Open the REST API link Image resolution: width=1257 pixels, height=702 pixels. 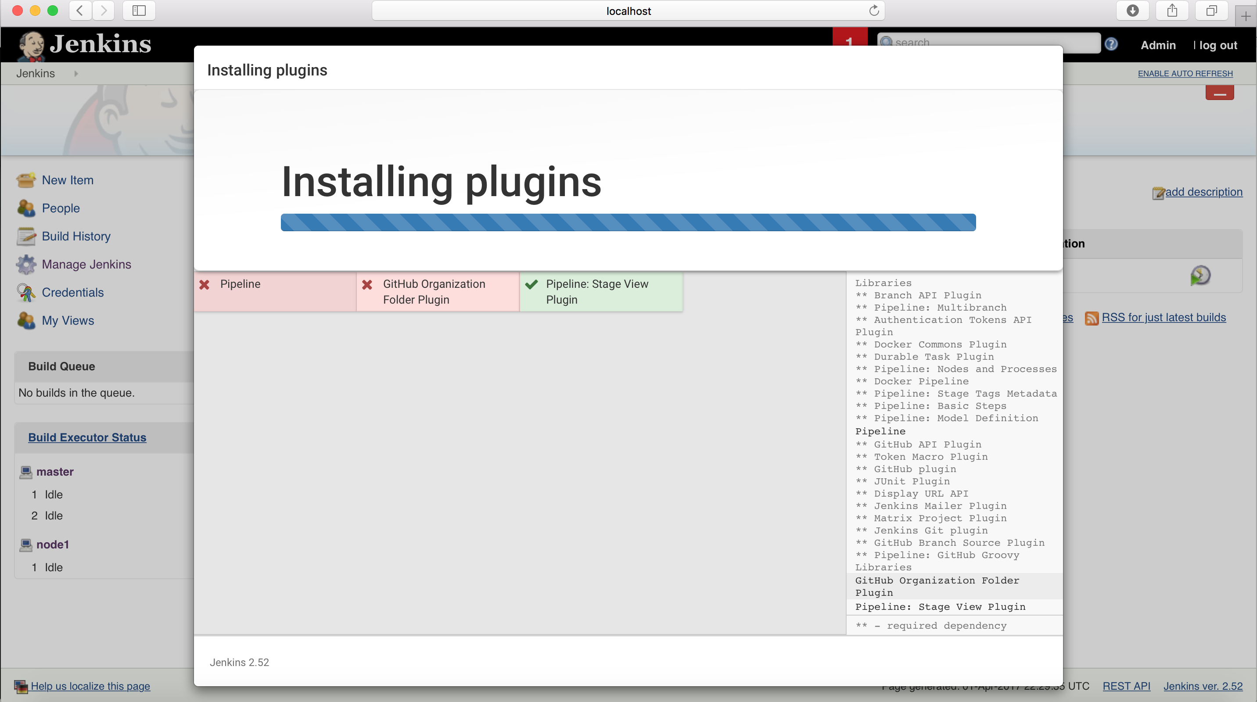[x=1127, y=686]
